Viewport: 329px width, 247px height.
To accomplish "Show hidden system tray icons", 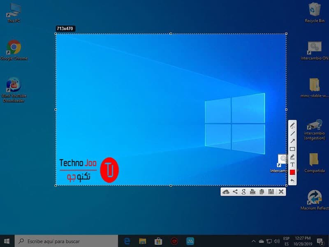I will (254, 241).
